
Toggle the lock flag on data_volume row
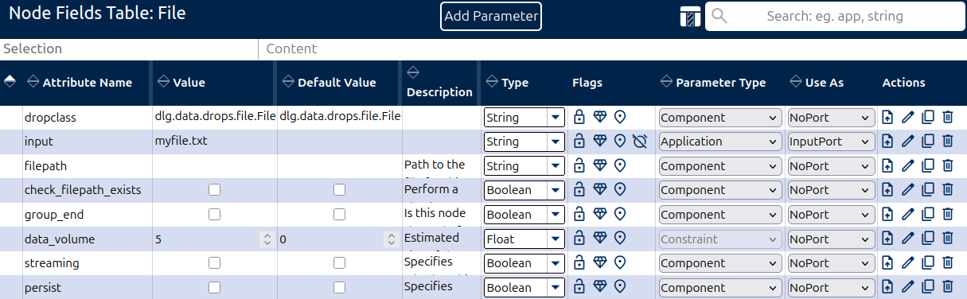point(579,239)
